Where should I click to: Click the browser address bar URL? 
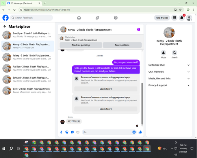click(x=47, y=10)
